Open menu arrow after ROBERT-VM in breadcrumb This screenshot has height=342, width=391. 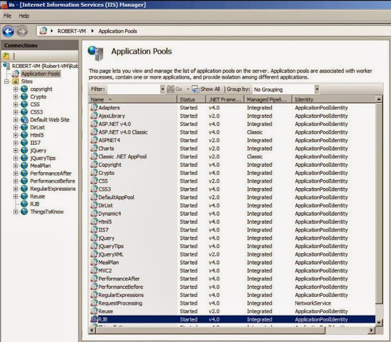click(92, 31)
